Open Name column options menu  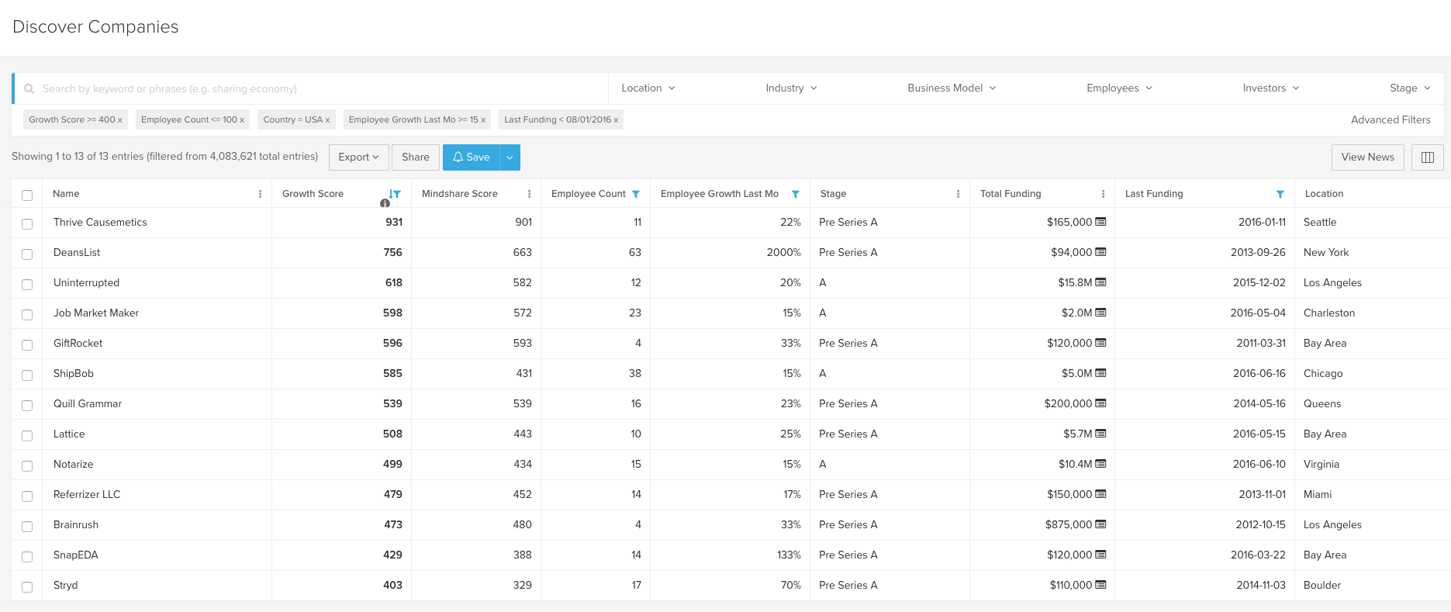click(260, 194)
